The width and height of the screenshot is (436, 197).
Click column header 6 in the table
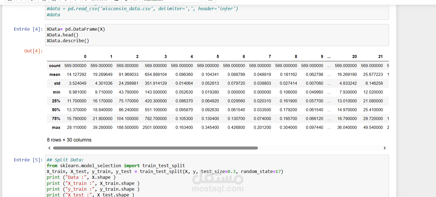244,57
